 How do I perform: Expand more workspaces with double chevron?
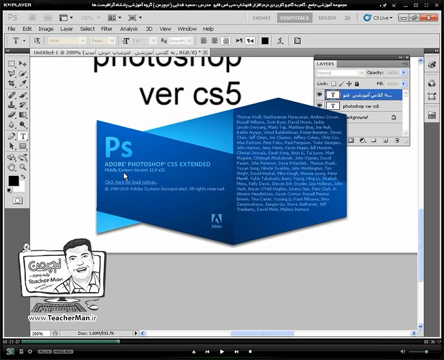tap(347, 18)
